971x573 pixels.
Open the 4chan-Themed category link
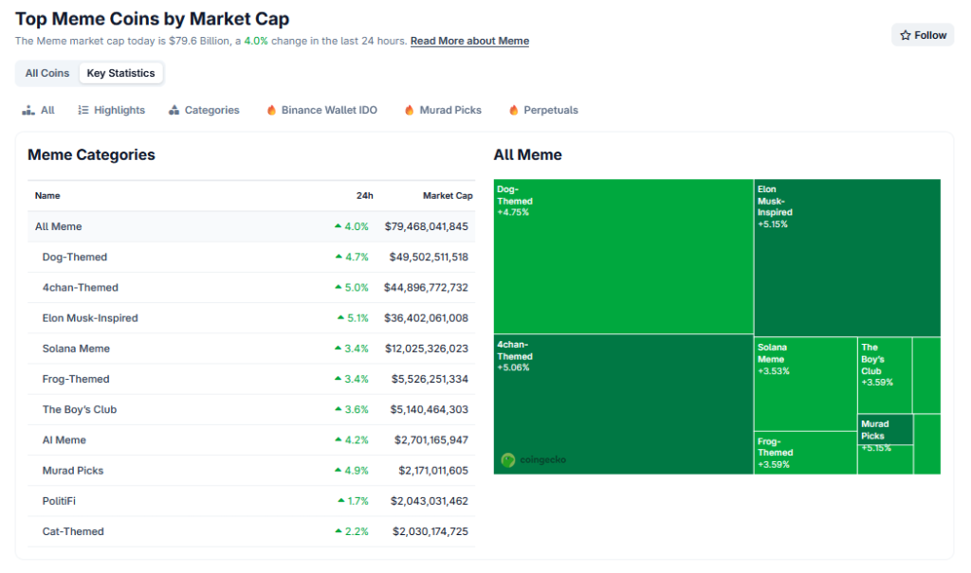pyautogui.click(x=81, y=288)
